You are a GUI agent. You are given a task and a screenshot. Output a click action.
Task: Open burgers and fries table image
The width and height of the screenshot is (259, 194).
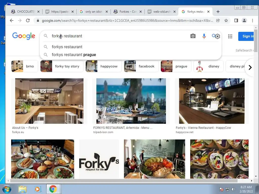(42, 159)
